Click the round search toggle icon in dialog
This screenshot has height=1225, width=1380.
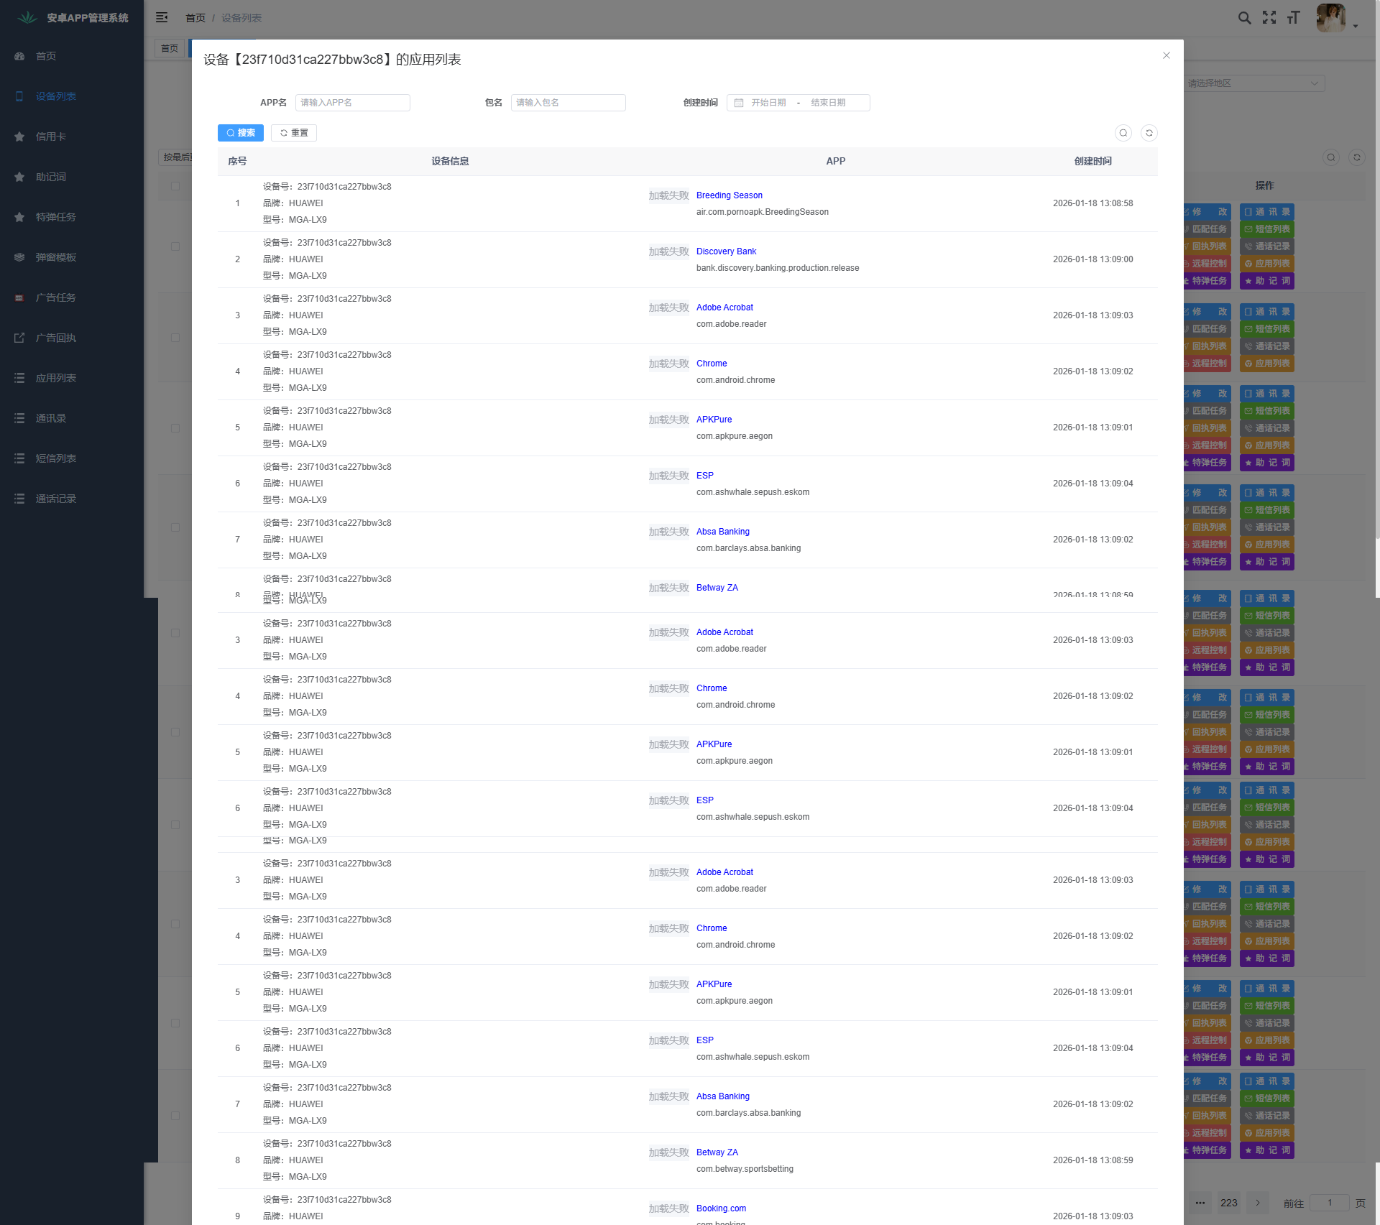[x=1123, y=133]
